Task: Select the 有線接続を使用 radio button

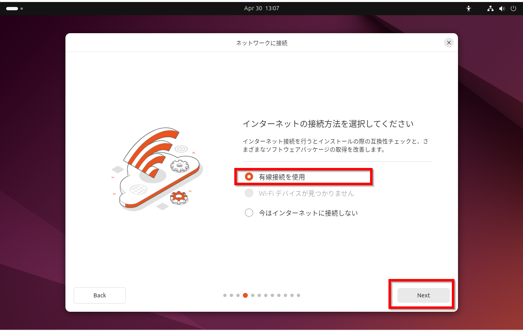Action: [x=249, y=177]
